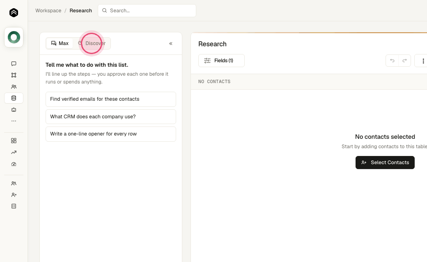The image size is (427, 262).
Task: Open the green ring workspace avatar
Action: 14,37
